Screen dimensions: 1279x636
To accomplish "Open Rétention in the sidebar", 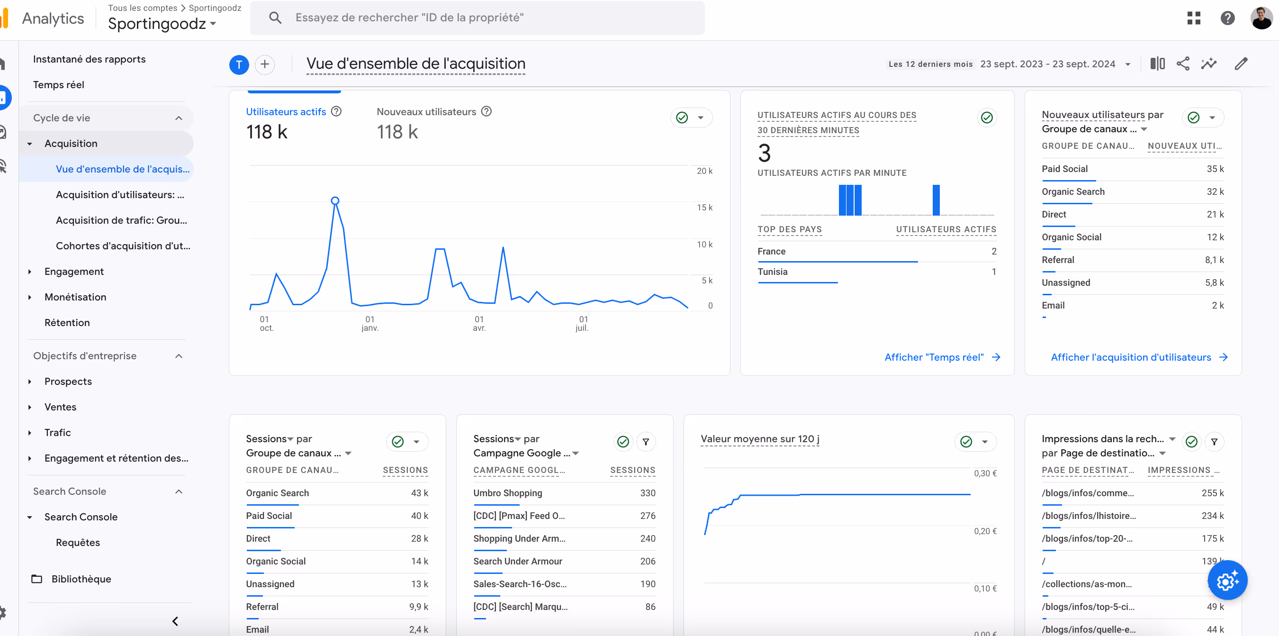I will coord(67,322).
